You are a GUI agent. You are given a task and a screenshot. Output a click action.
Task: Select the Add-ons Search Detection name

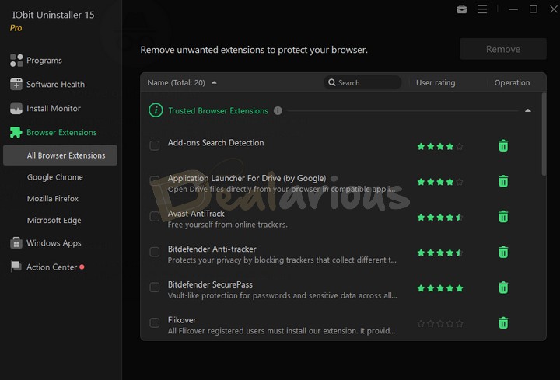215,143
